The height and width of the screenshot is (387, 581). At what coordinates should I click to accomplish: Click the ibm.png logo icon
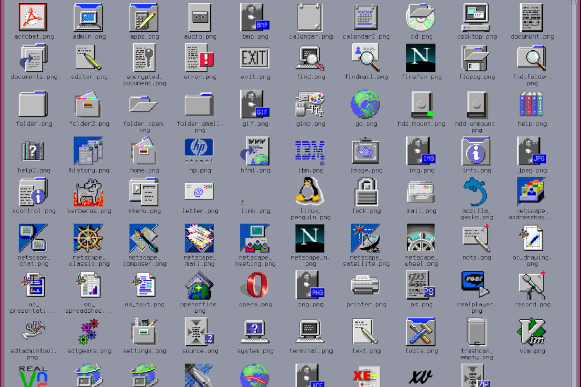tap(310, 151)
